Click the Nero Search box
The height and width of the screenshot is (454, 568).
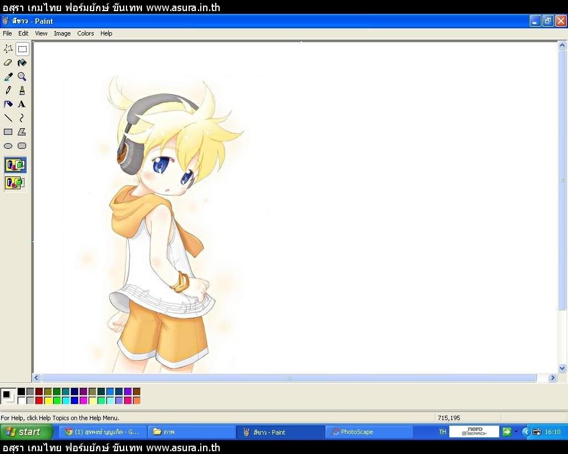pos(474,432)
